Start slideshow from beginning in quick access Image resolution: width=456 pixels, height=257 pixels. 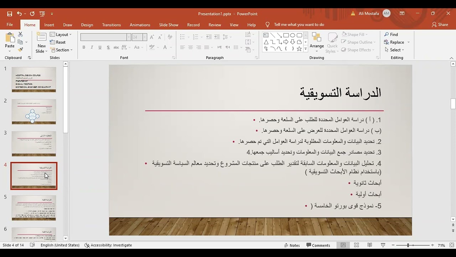click(42, 14)
